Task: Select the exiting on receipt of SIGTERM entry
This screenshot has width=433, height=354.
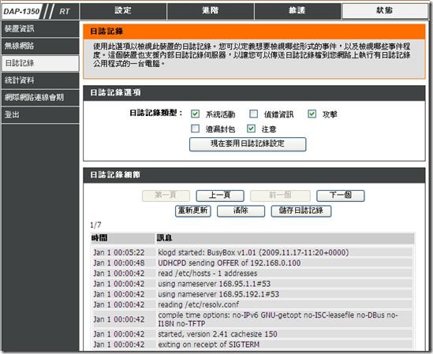Action: (252, 345)
